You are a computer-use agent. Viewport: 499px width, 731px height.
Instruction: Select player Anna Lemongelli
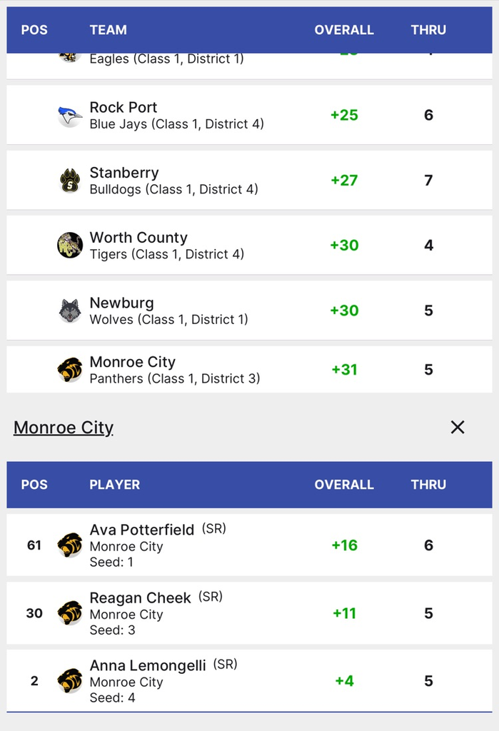point(148,665)
